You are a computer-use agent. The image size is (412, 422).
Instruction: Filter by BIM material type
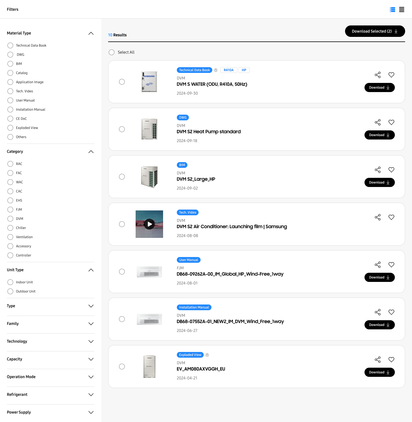10,64
